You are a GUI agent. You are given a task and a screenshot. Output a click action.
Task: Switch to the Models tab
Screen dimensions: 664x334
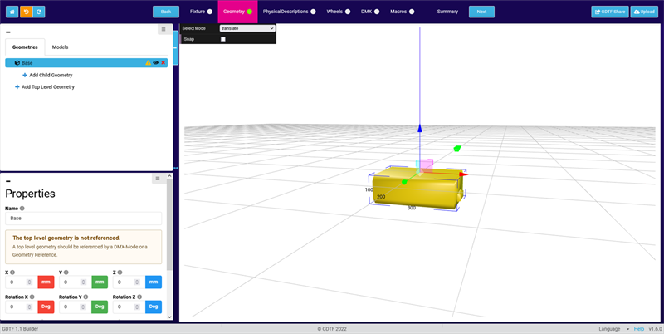60,47
